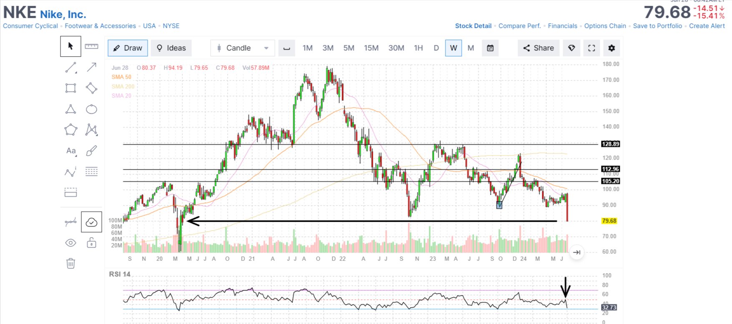Click the Share button
Image resolution: width=732 pixels, height=324 pixels.
pos(538,48)
